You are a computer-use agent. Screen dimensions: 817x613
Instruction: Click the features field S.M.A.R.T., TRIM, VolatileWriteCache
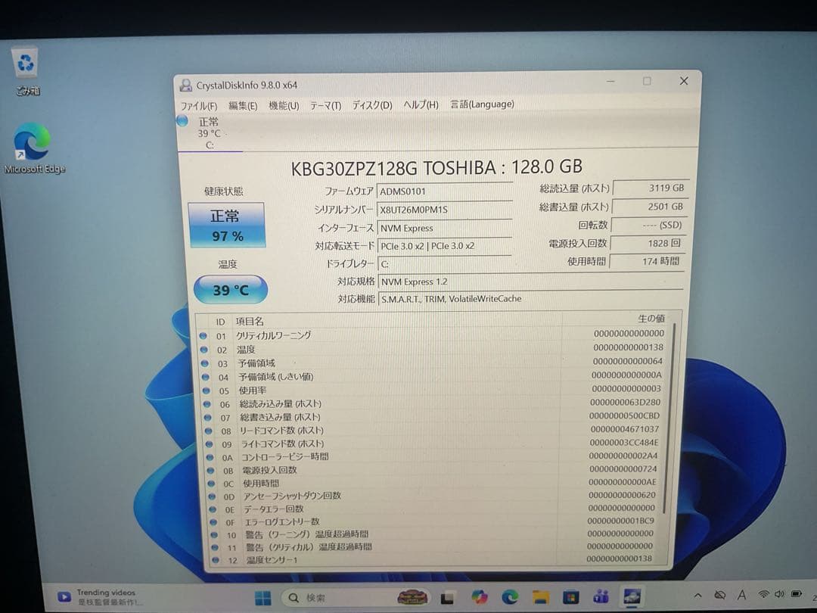click(530, 299)
